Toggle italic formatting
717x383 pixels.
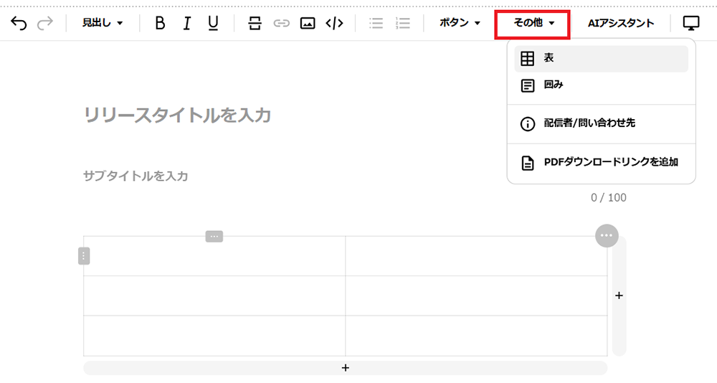tap(186, 24)
